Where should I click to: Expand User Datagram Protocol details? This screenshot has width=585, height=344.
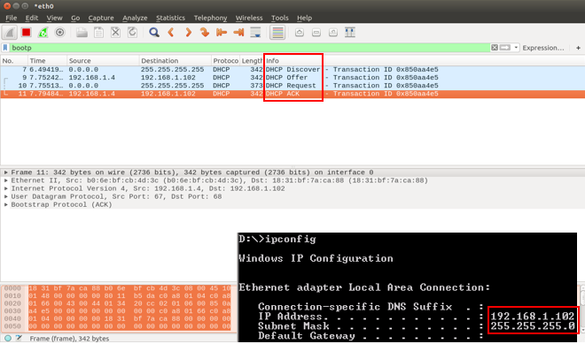pos(6,196)
